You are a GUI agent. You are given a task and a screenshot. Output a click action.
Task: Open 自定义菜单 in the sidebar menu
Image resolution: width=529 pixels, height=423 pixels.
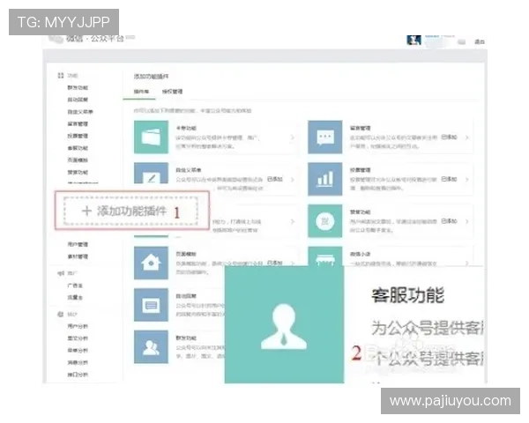(80, 112)
